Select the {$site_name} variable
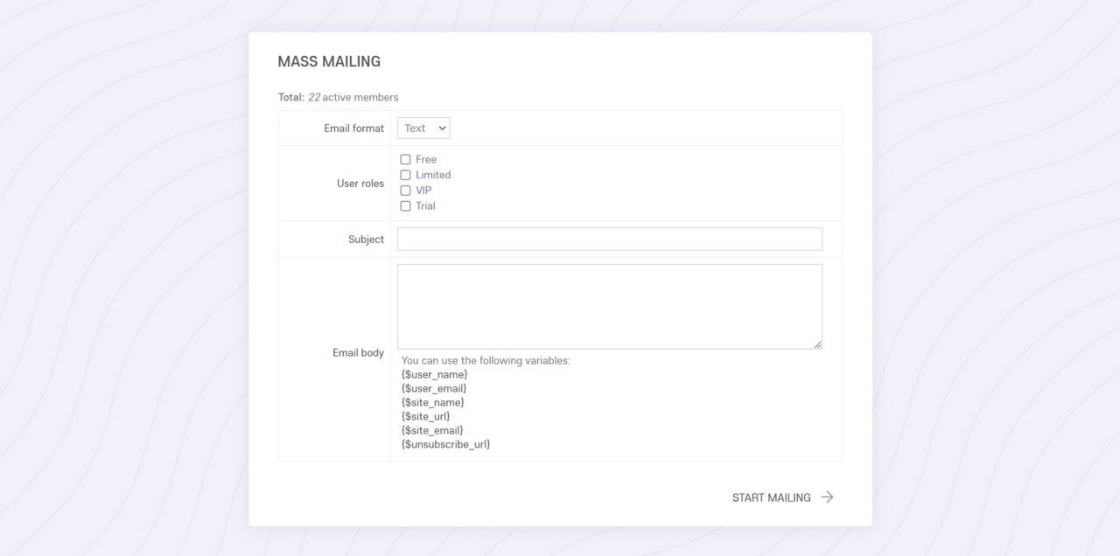This screenshot has height=556, width=1120. (430, 402)
